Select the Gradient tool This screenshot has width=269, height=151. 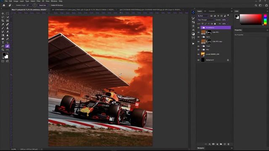pyautogui.click(x=3, y=35)
